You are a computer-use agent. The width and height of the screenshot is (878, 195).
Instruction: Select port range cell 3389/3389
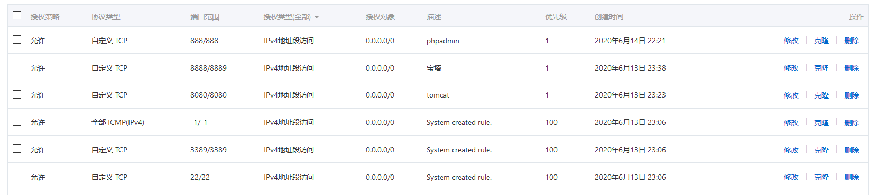tap(208, 150)
